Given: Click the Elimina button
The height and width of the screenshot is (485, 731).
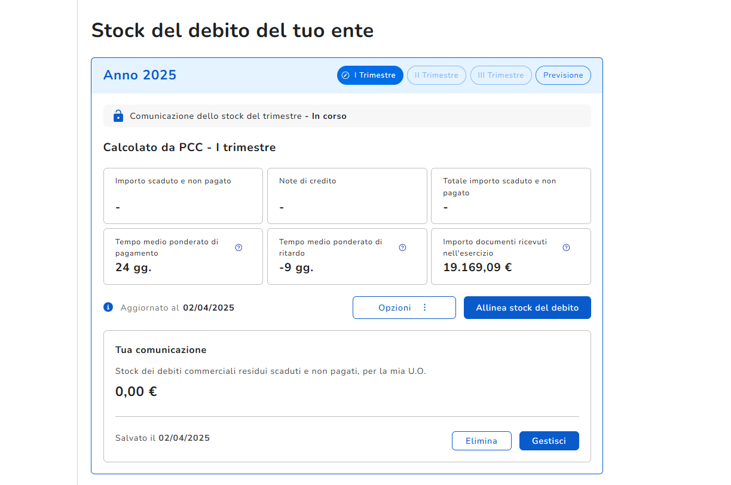Looking at the screenshot, I should 481,441.
